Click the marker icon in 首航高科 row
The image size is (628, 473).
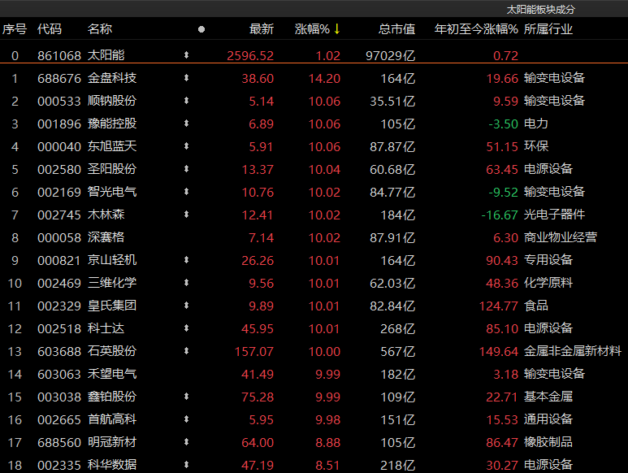point(186,419)
